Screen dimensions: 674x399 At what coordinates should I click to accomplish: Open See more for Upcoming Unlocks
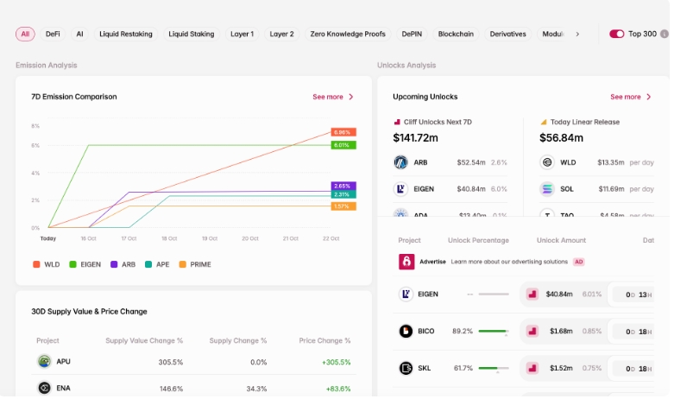click(631, 97)
